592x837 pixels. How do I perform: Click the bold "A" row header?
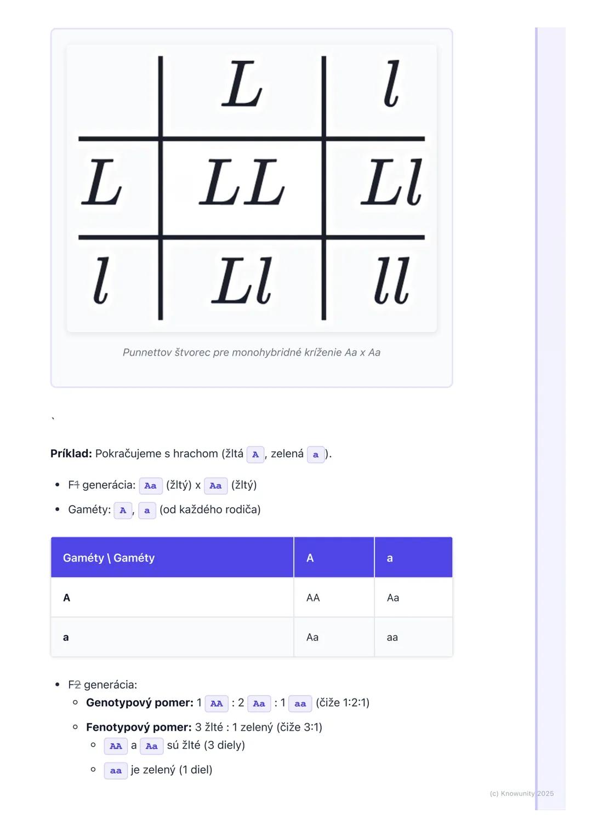pyautogui.click(x=67, y=598)
